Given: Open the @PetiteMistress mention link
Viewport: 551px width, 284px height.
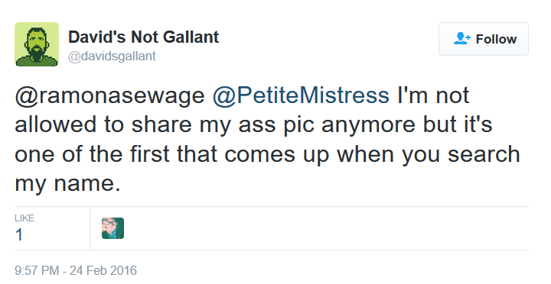Looking at the screenshot, I should (301, 95).
